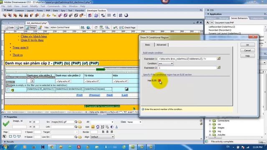Click the first Developer Toolbox icon
The height and width of the screenshot is (150, 267).
click(x=5, y=15)
